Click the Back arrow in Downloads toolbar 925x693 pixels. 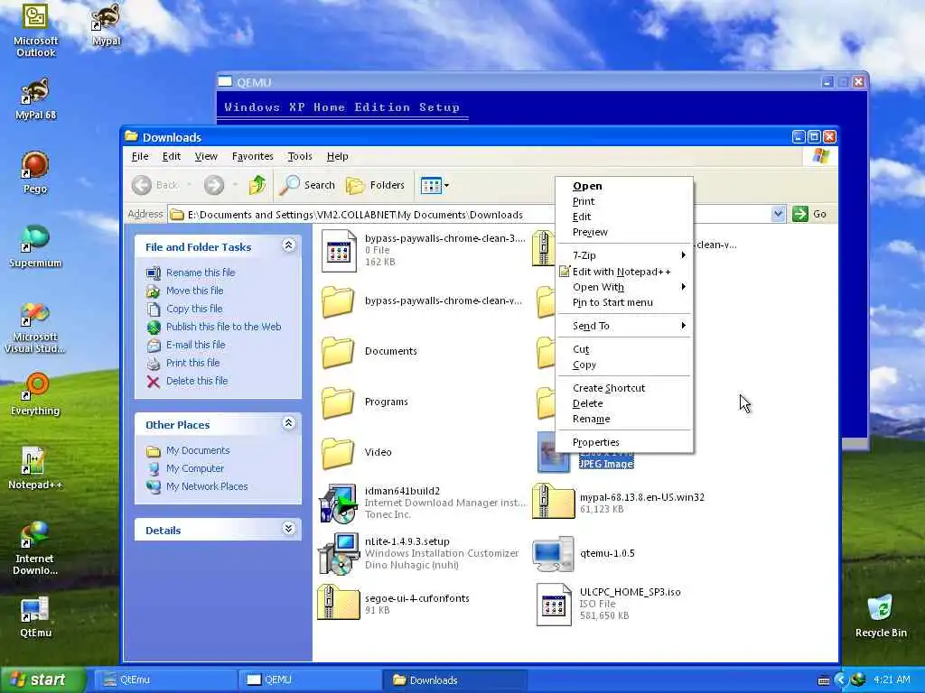coord(154,185)
